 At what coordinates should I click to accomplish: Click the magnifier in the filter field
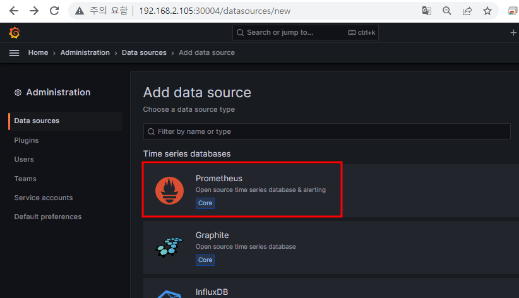point(152,131)
